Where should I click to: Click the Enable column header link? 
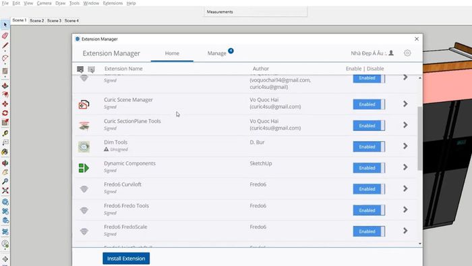353,69
